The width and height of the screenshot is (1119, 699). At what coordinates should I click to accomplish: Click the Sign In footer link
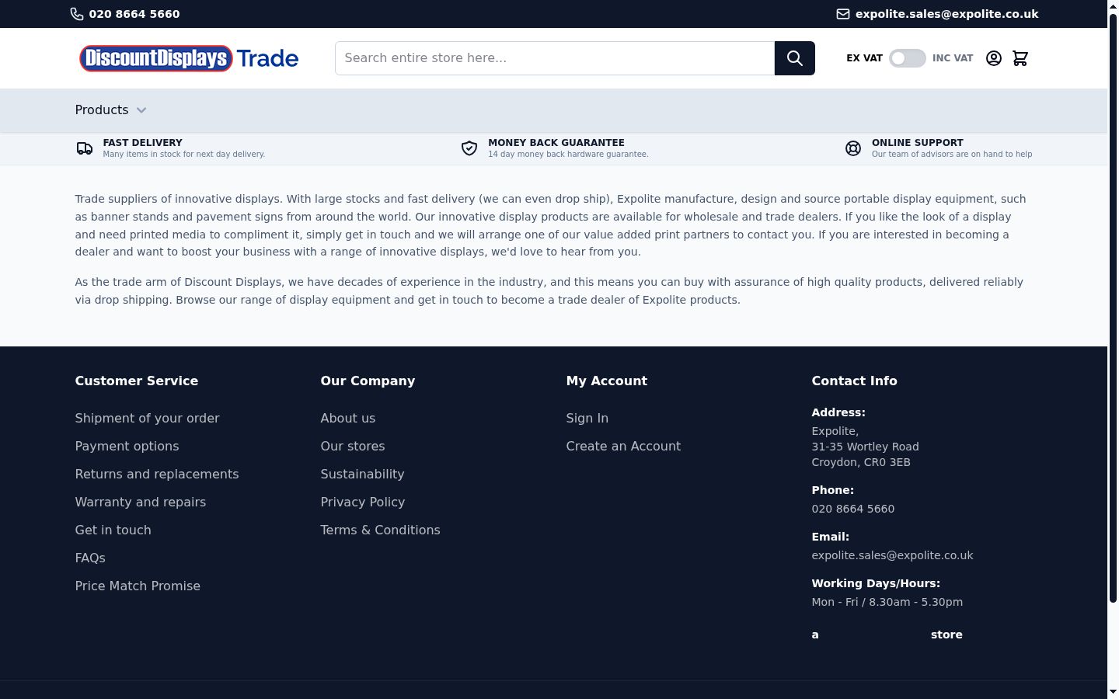pos(587,418)
